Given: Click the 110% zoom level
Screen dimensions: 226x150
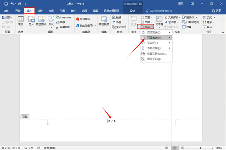Looking at the screenshot, I should [x=218, y=148].
